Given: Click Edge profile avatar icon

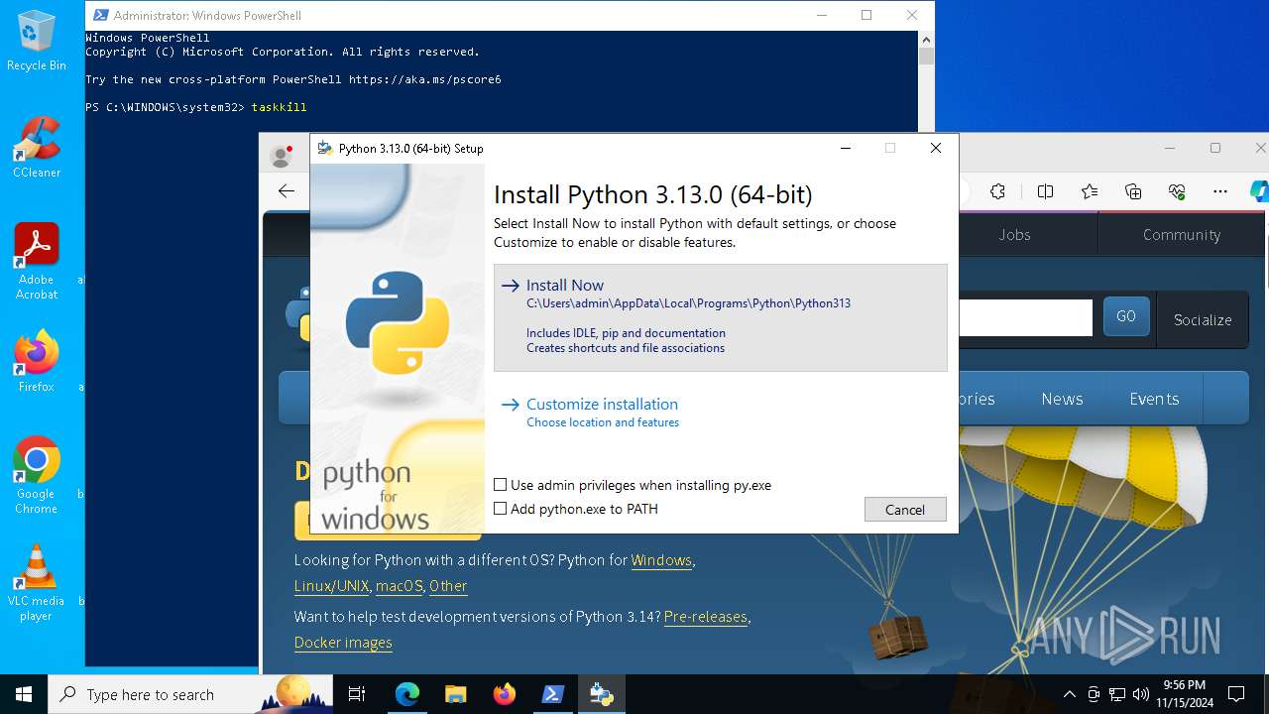Looking at the screenshot, I should tap(281, 156).
